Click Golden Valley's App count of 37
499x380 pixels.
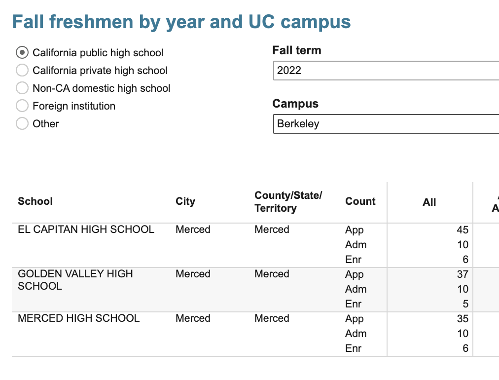tap(462, 274)
